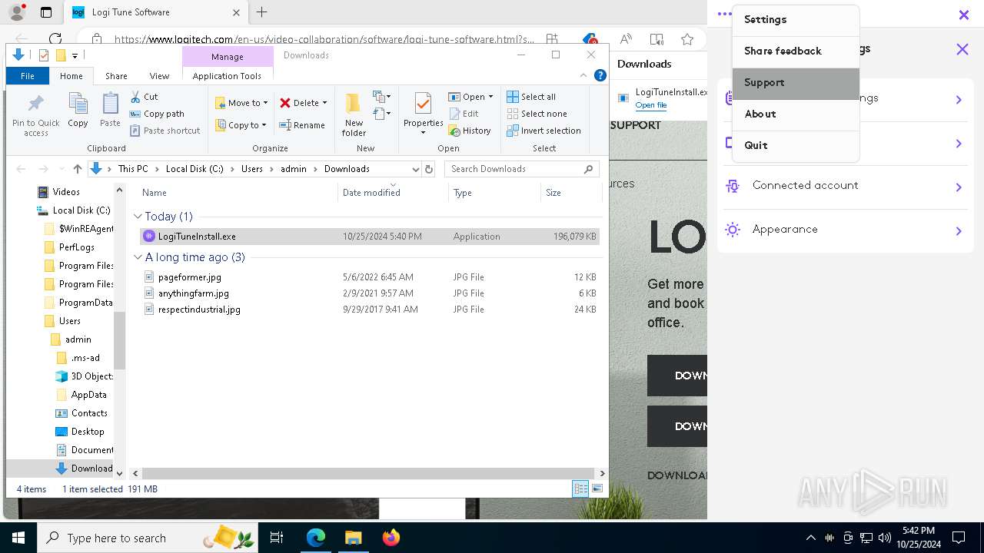
Task: Open Logi Tune three-dots menu
Action: coord(723,14)
